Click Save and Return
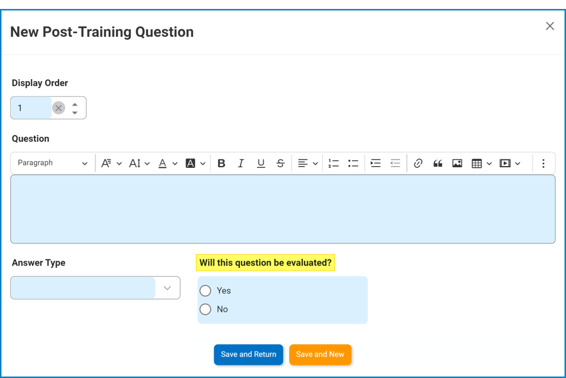The image size is (566, 378). click(x=248, y=354)
